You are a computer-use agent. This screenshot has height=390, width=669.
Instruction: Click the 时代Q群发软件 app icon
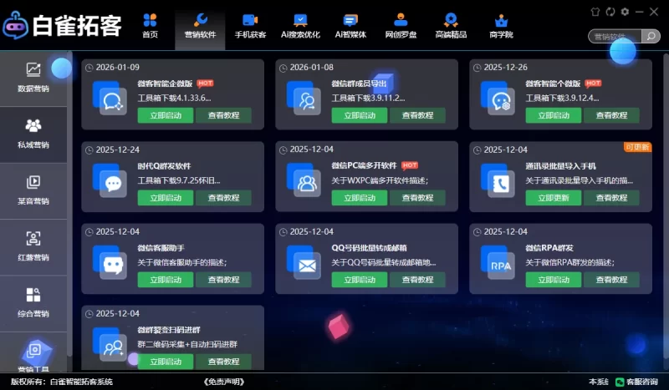click(x=110, y=180)
